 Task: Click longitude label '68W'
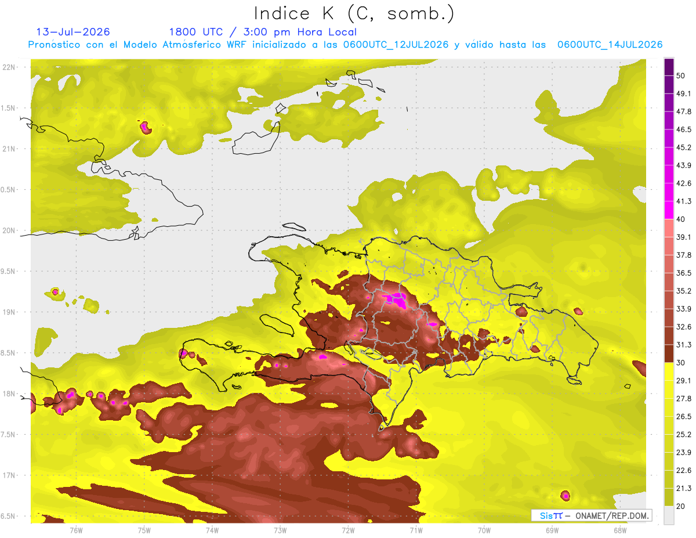click(620, 530)
